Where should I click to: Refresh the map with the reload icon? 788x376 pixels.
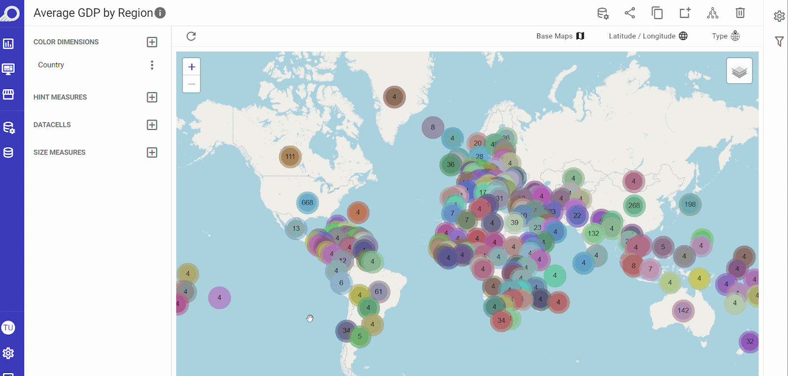(x=192, y=36)
